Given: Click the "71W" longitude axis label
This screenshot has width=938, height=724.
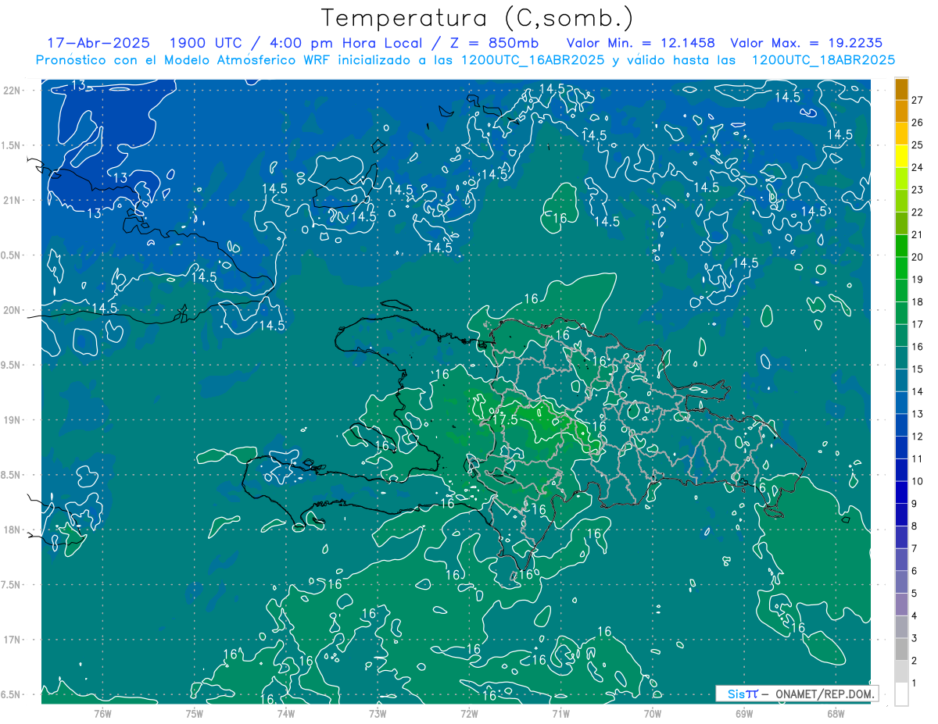Looking at the screenshot, I should pos(560,713).
